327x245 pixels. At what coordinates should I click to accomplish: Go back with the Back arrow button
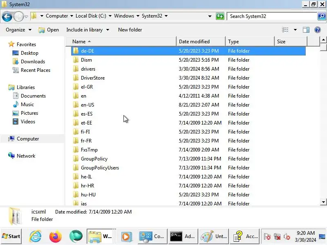(7, 16)
